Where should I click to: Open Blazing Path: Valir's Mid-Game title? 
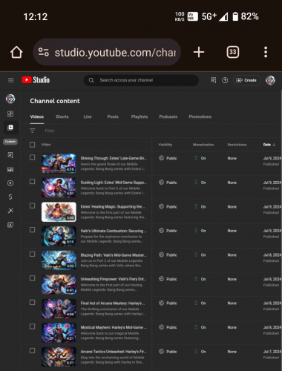tap(114, 255)
